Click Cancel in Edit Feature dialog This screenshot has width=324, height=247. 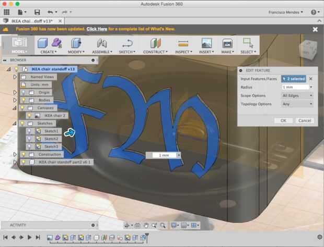305,120
